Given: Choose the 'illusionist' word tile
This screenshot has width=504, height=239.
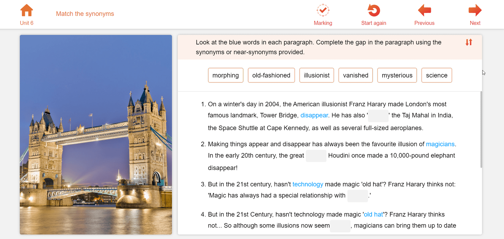Looking at the screenshot, I should pos(317,75).
